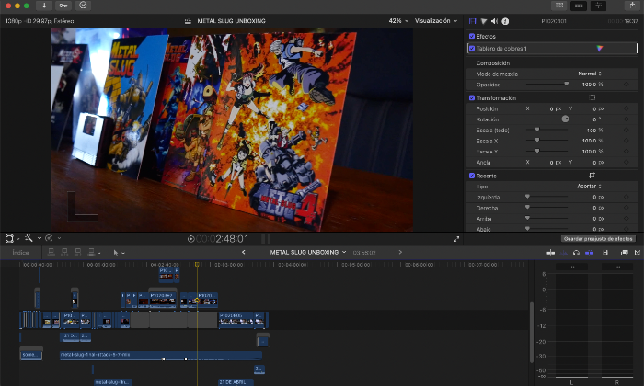Open clip appearance icon in timeline
This screenshot has height=386, width=644.
(x=605, y=253)
